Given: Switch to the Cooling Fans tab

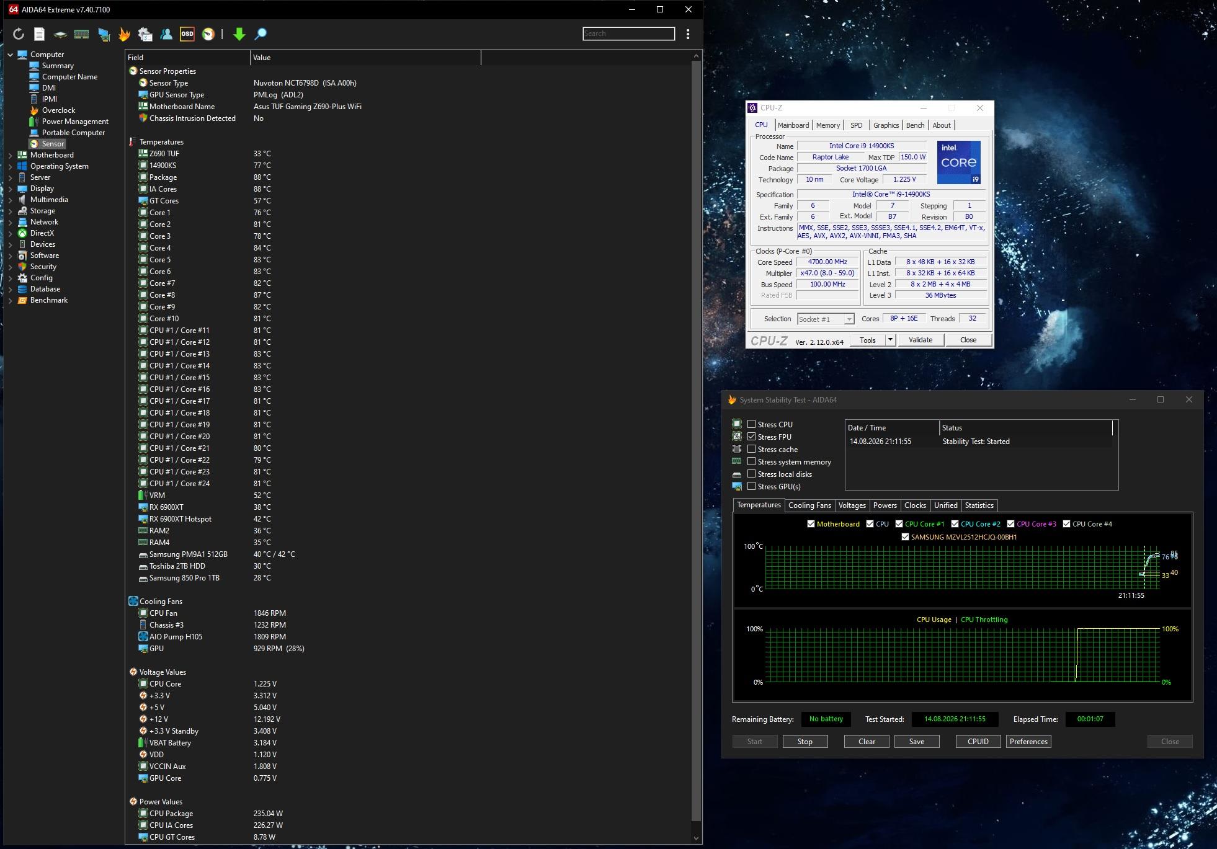Looking at the screenshot, I should pyautogui.click(x=809, y=505).
